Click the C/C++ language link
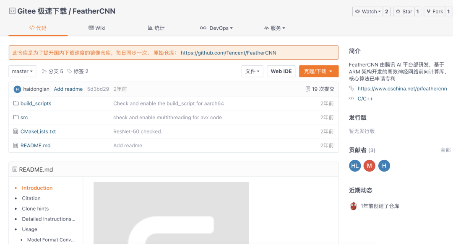 coord(365,99)
